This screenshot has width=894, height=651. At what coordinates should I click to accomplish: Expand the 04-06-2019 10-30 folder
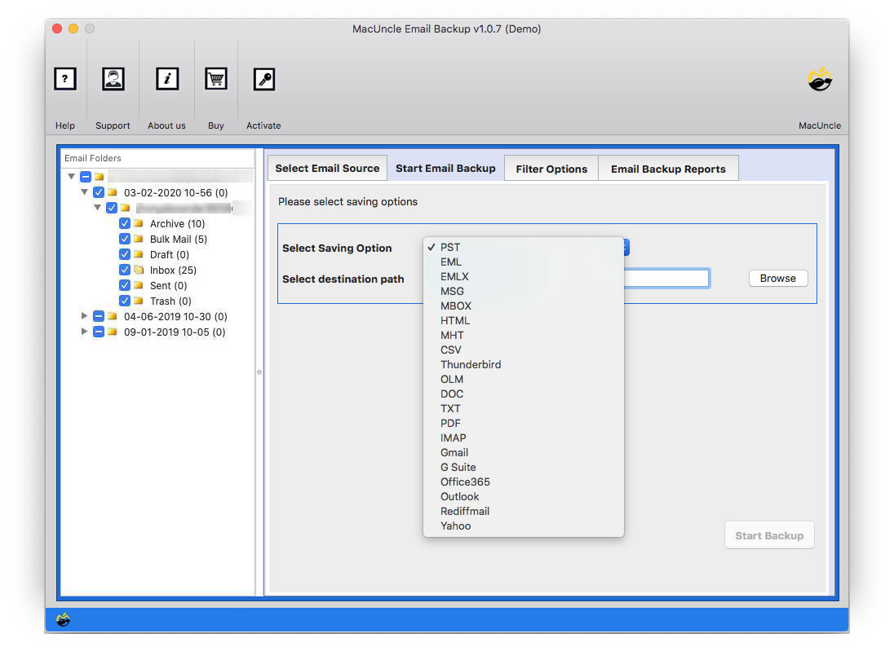coord(84,316)
